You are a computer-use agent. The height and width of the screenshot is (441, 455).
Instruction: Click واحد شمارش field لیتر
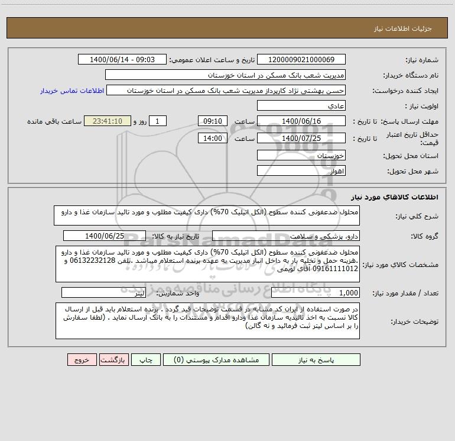[x=103, y=293]
